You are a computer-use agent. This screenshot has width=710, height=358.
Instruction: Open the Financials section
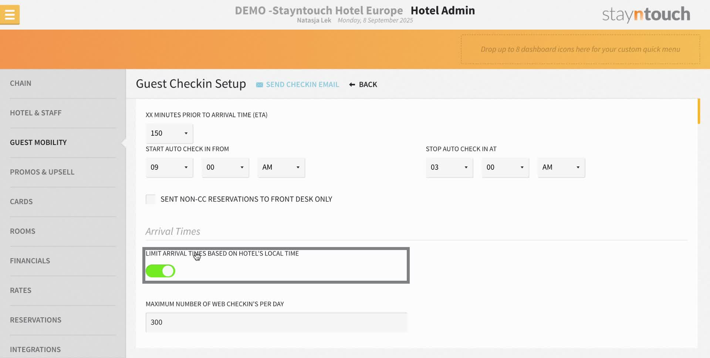point(30,260)
